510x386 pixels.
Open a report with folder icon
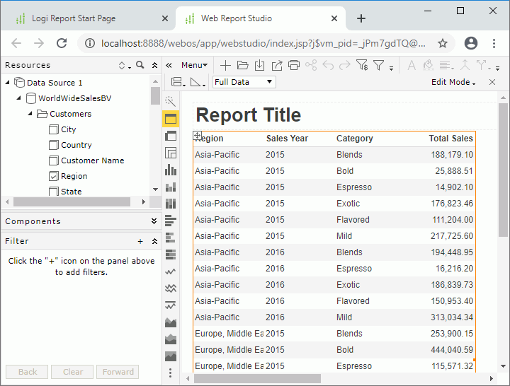coord(242,66)
